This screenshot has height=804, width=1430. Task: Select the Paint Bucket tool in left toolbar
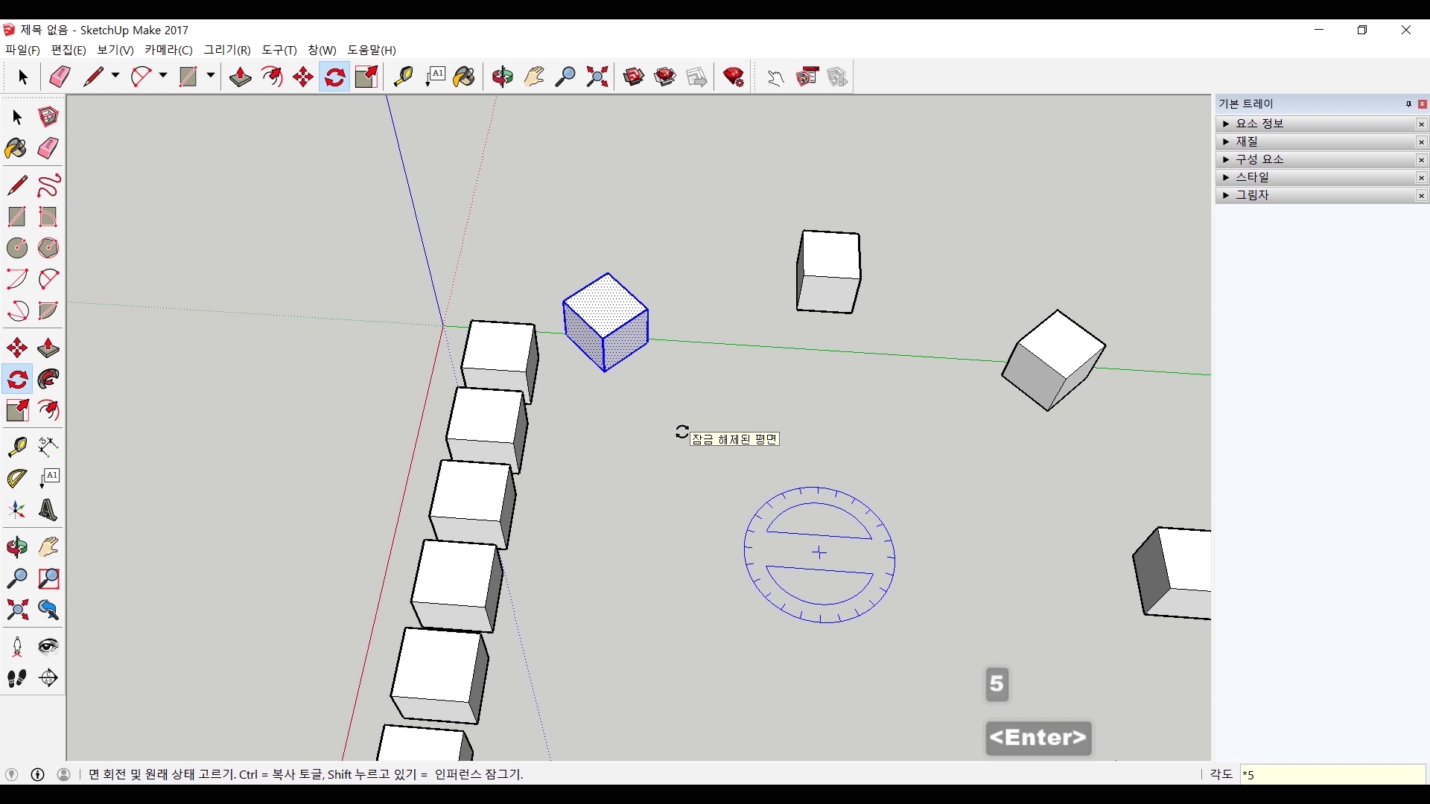(x=16, y=149)
